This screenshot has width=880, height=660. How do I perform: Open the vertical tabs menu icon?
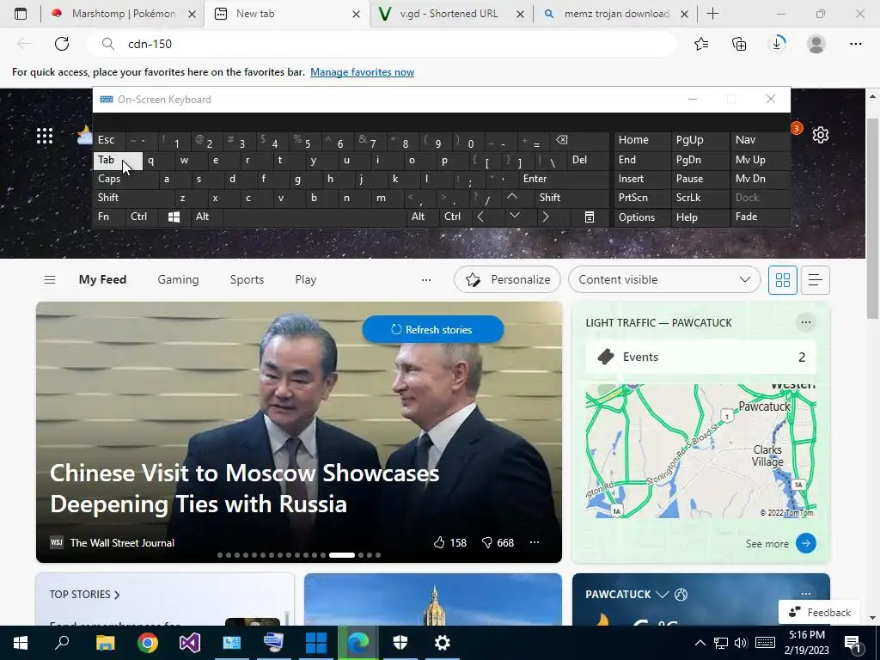[x=21, y=14]
